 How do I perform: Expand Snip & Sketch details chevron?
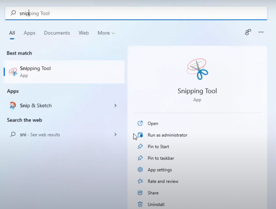(x=115, y=106)
